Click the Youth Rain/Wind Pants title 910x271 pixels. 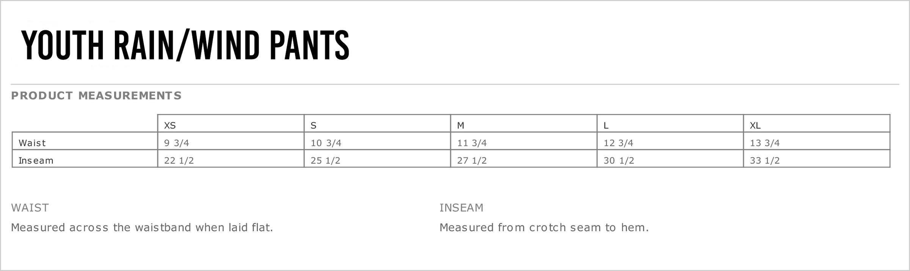[185, 45]
